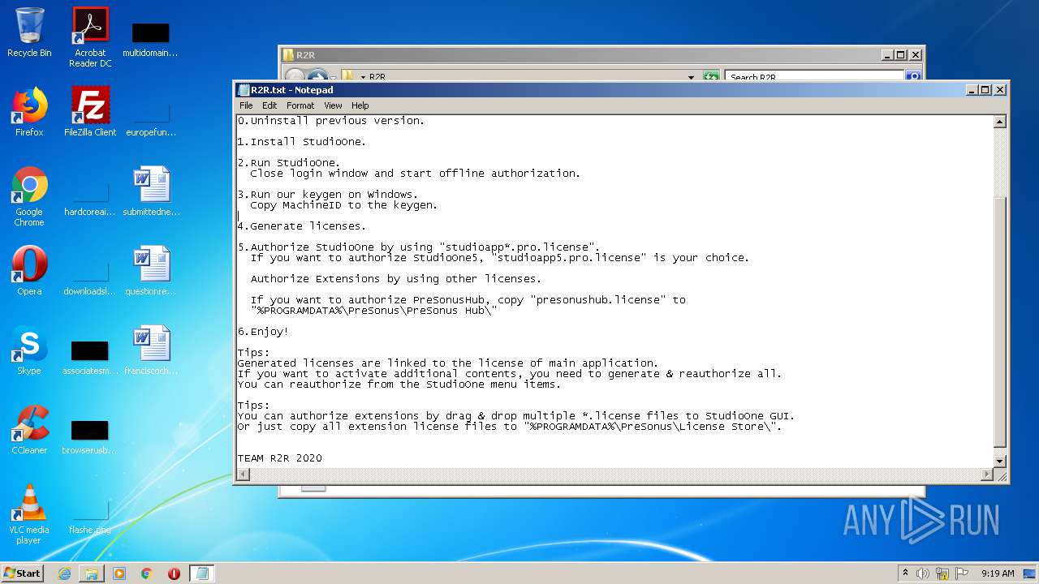Launch Acrobat Reader DC shortcut

pyautogui.click(x=90, y=36)
